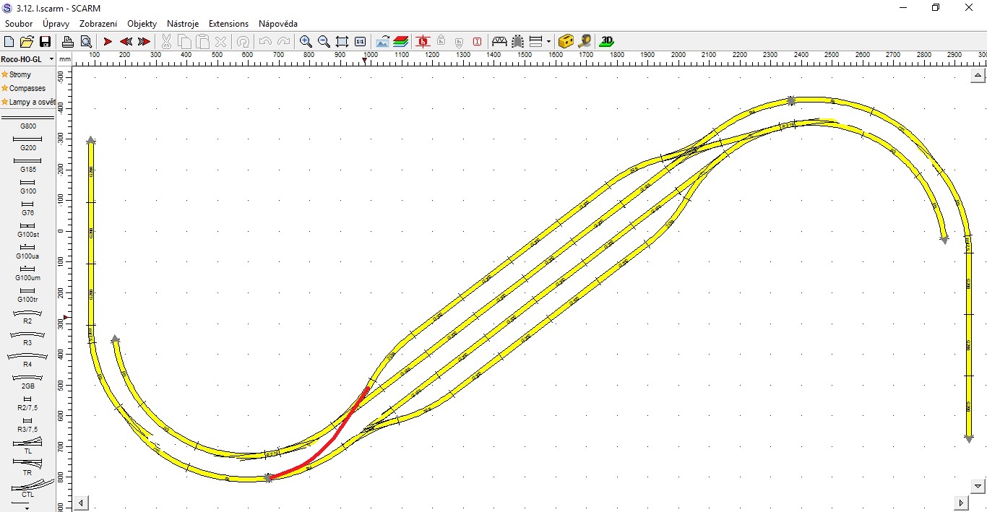The height and width of the screenshot is (512, 987).
Task: Zoom out of the track plan
Action: point(324,42)
